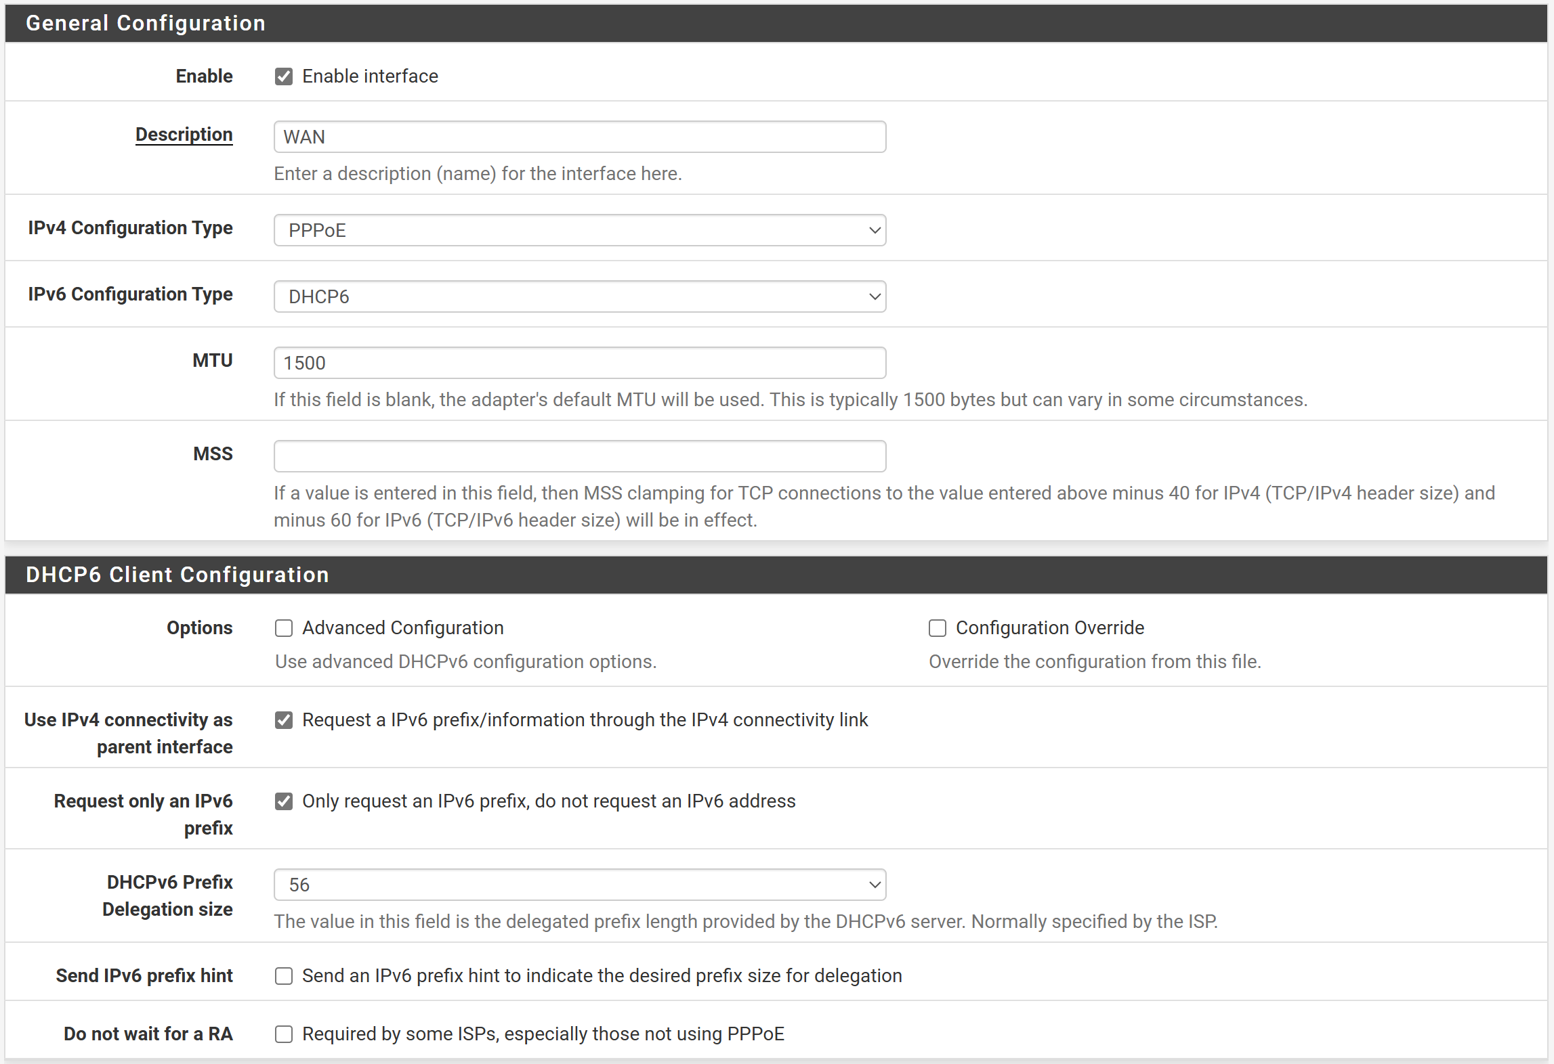Click the Enable interface label text
This screenshot has width=1554, height=1064.
coord(370,76)
